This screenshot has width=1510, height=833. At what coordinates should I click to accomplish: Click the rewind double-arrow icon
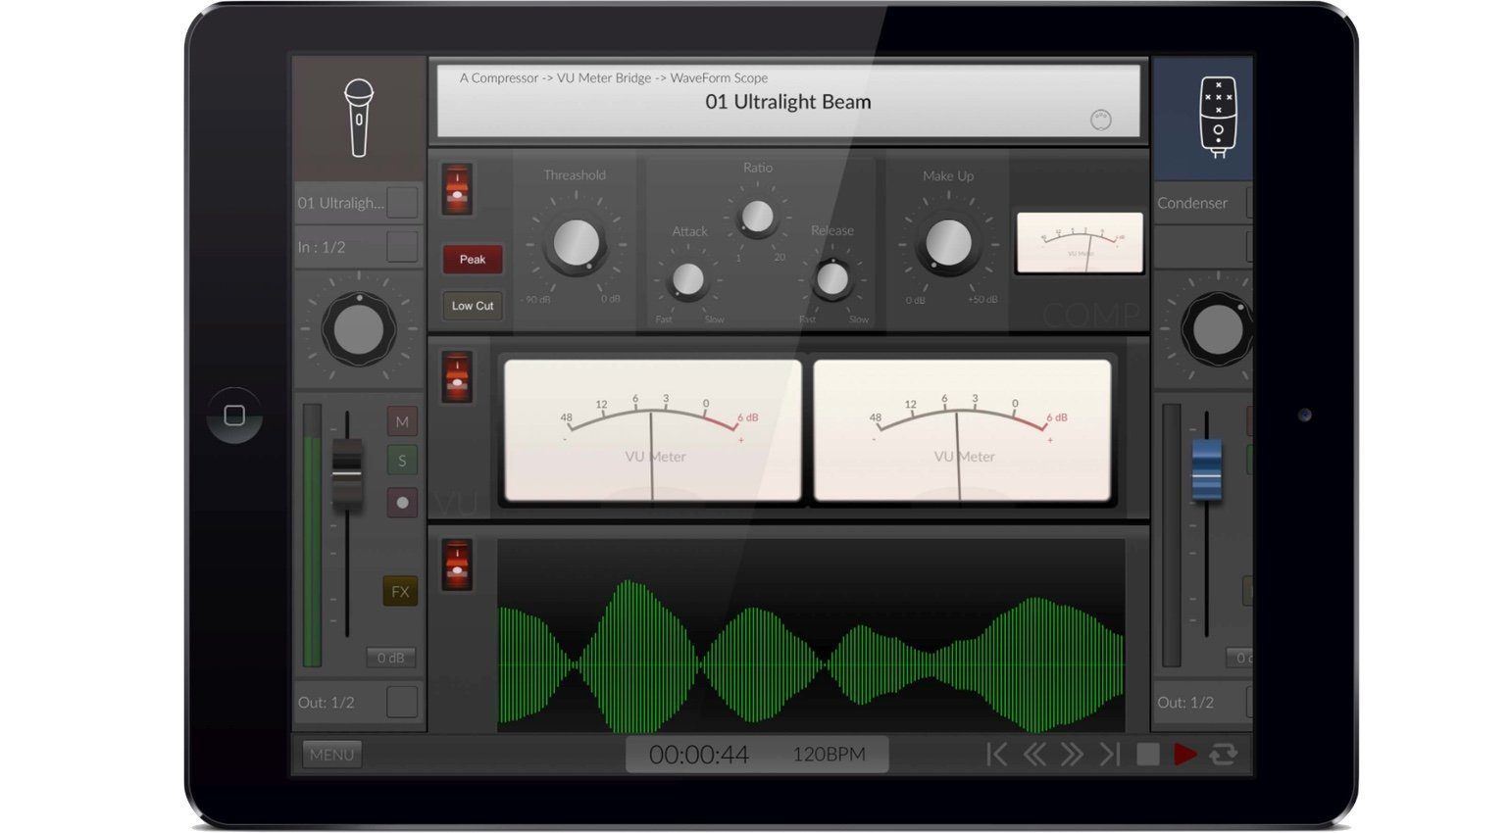tap(1033, 754)
